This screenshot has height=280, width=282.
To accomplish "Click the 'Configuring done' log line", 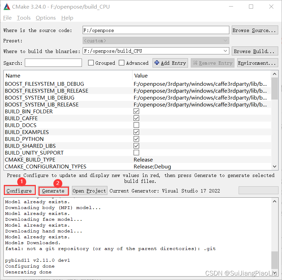I will (30, 266).
